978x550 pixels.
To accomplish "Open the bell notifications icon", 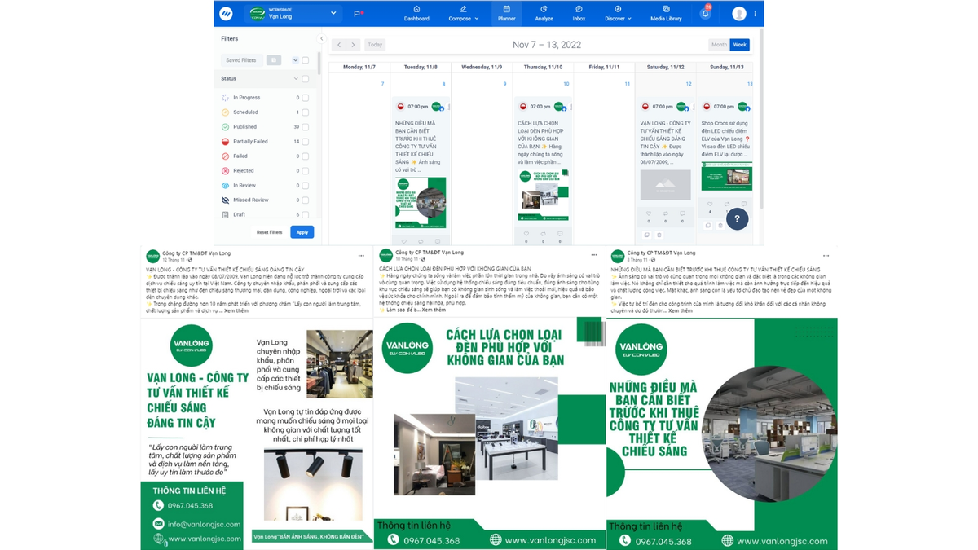I will 705,14.
